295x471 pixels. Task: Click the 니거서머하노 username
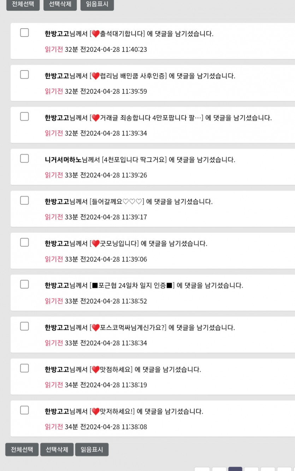tap(63, 160)
